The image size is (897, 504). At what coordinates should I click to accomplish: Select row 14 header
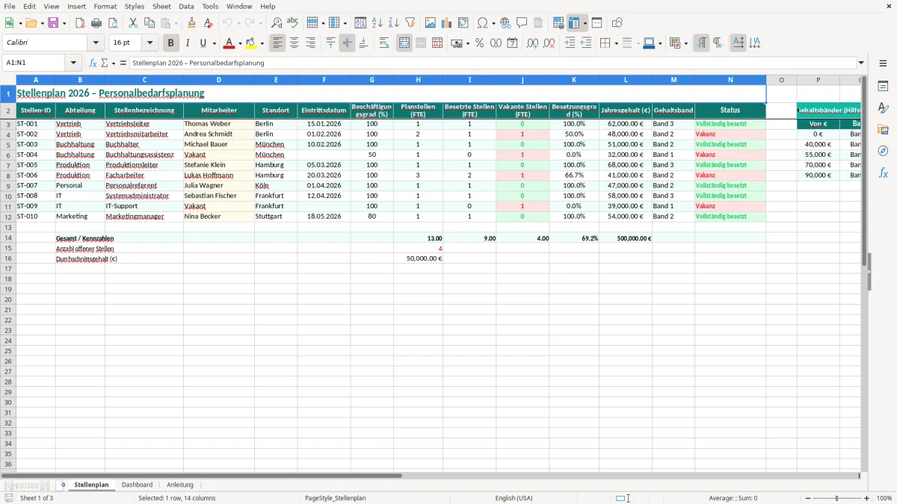pos(8,238)
